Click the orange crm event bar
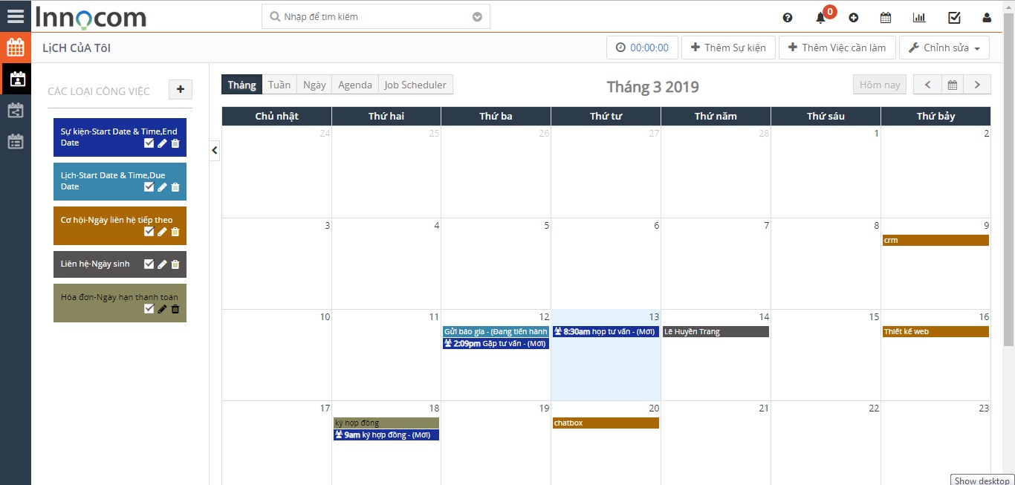This screenshot has height=485, width=1015. pos(935,241)
